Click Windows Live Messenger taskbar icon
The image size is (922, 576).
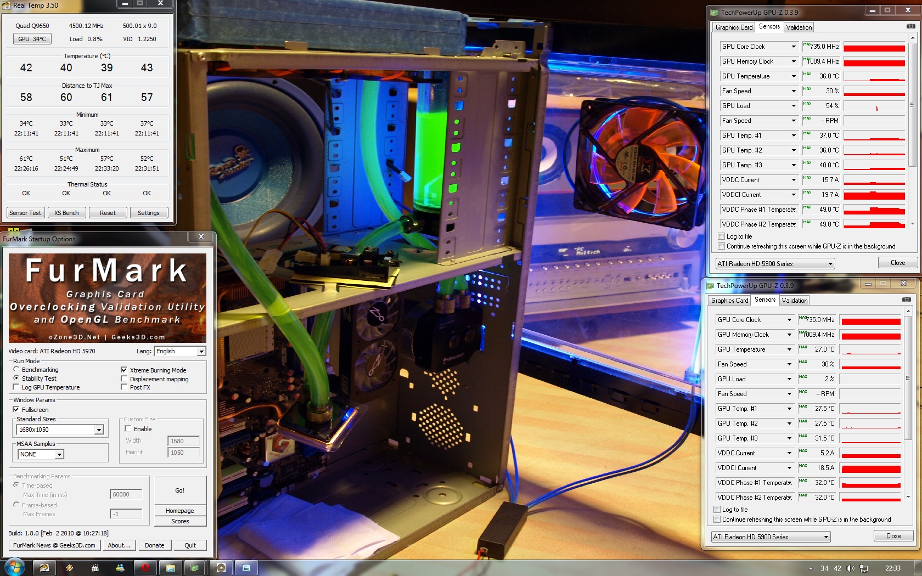(x=120, y=568)
